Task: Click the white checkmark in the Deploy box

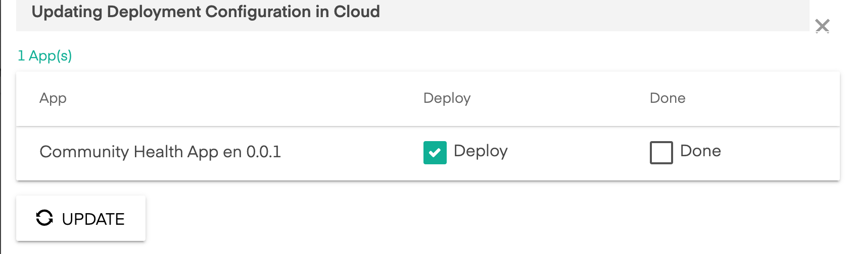Action: (x=435, y=152)
